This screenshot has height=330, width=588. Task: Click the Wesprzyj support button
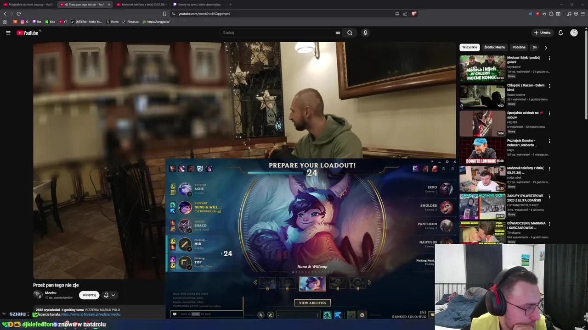[x=89, y=295]
